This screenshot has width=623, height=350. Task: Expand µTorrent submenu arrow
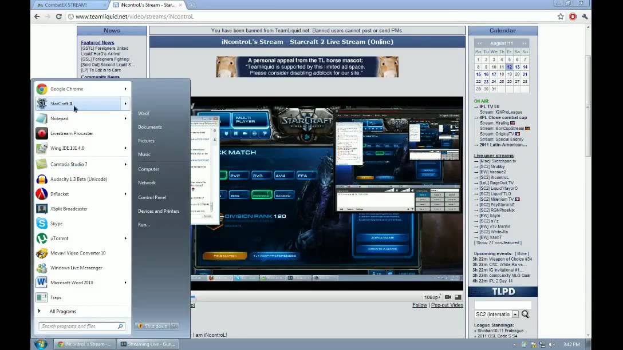pos(125,238)
